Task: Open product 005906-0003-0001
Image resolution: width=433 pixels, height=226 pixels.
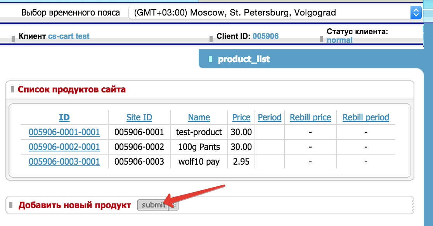Action: 64,162
